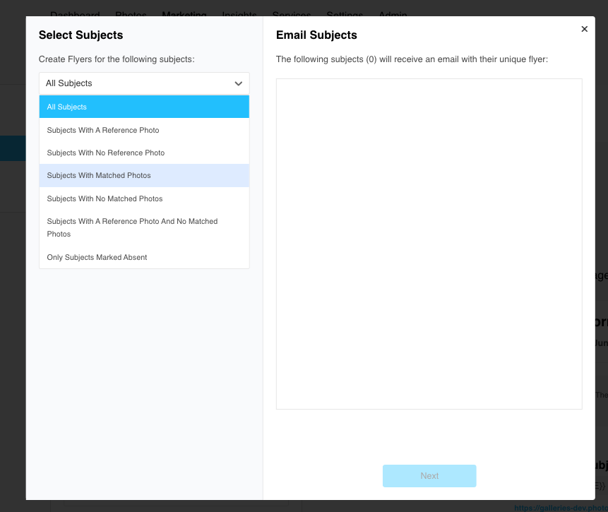Click the empty email subjects list box
Viewport: 608px width, 512px height.
pyautogui.click(x=429, y=244)
